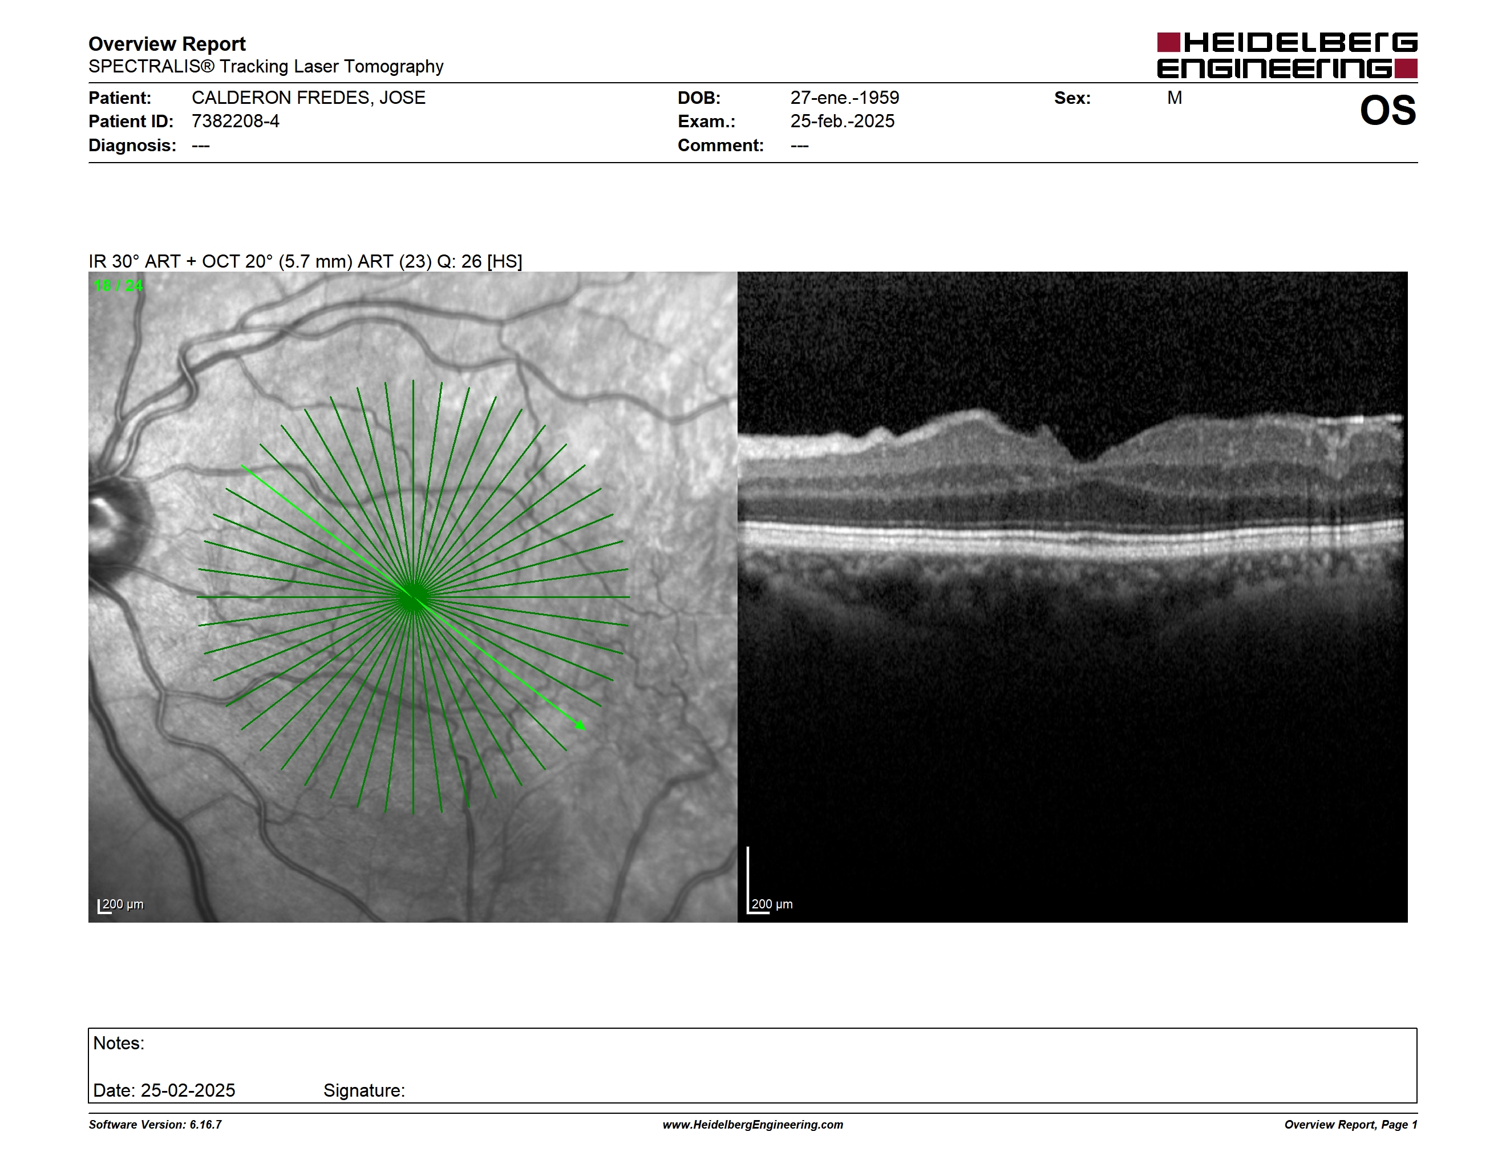Viewport: 1506px width, 1164px height.
Task: Open the www.HeidelbergEngineering.com link
Action: [x=753, y=1125]
